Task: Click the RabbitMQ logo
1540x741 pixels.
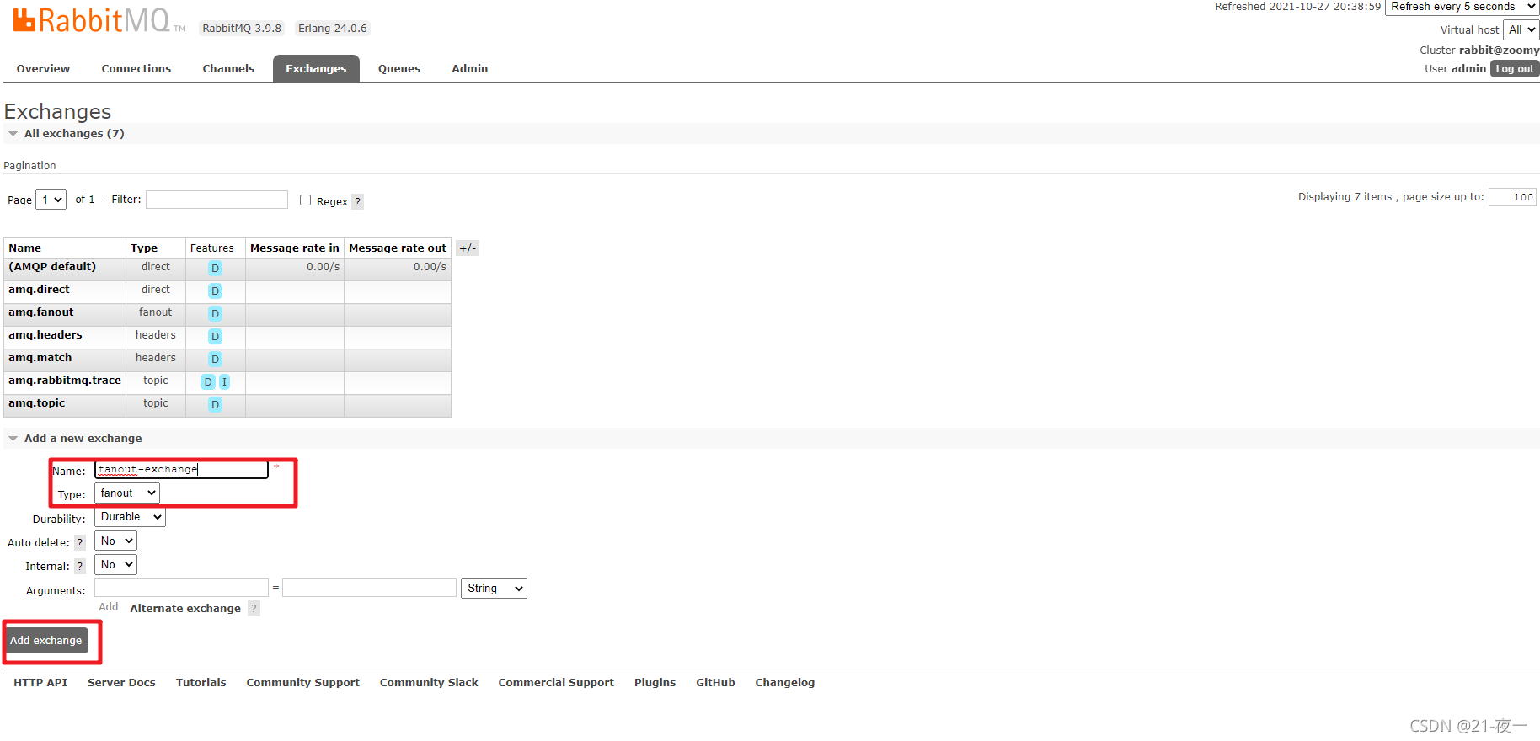Action: (x=99, y=20)
